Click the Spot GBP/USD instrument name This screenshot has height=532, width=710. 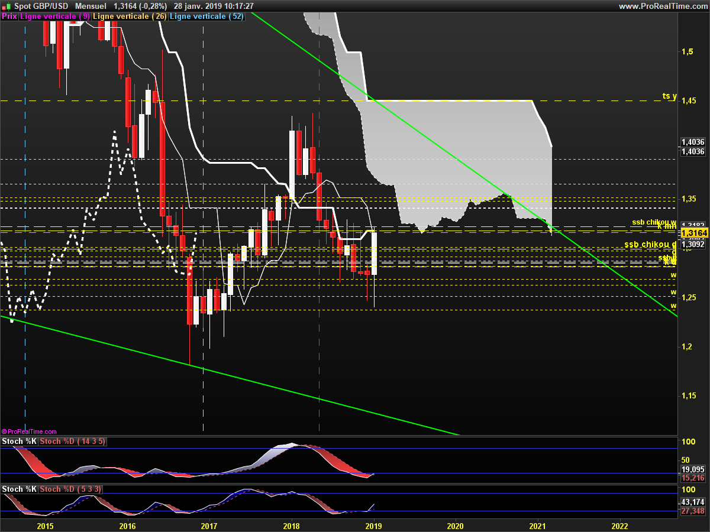(x=41, y=6)
